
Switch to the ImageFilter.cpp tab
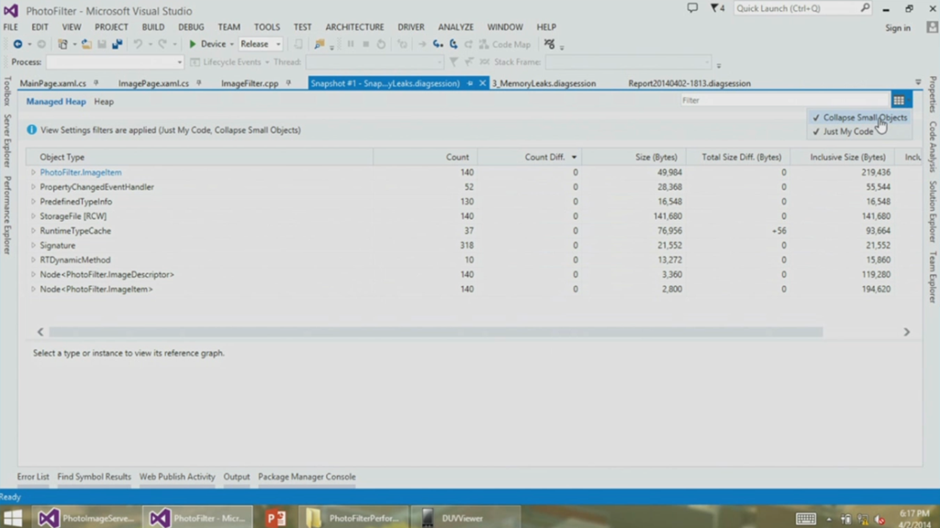(250, 83)
